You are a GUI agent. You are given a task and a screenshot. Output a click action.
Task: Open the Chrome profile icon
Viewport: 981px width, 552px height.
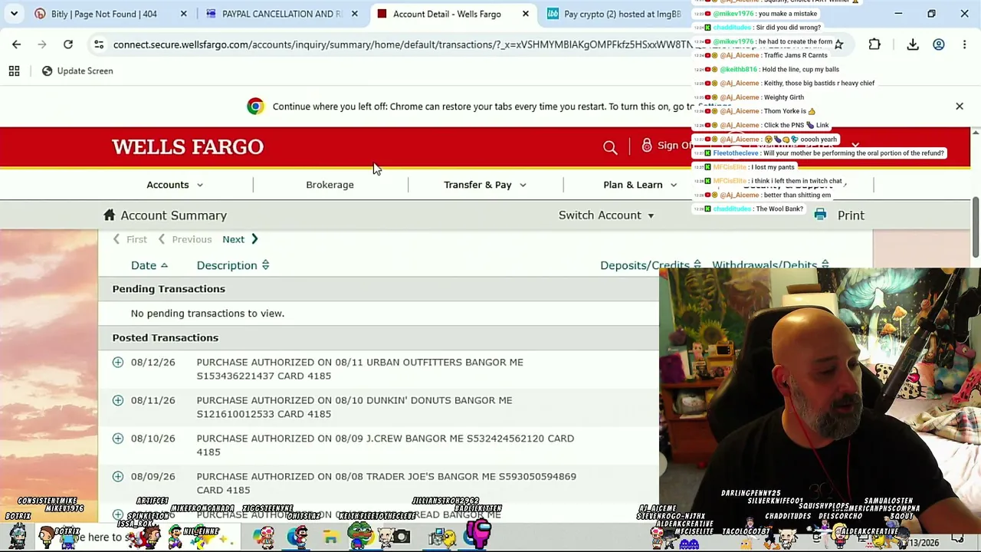tap(939, 44)
